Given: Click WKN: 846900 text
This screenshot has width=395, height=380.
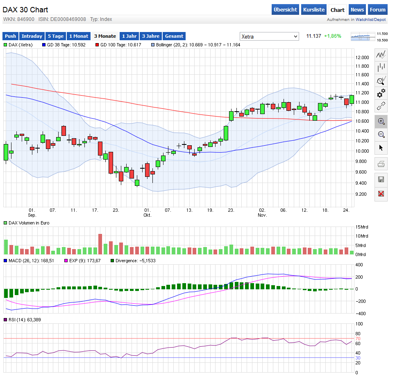Looking at the screenshot, I should tap(18, 19).
